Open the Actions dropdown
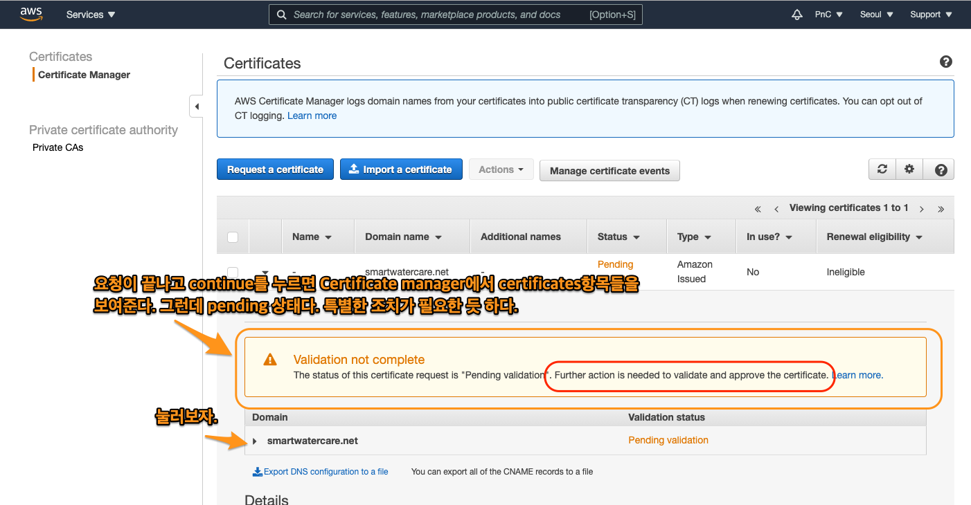Image resolution: width=971 pixels, height=505 pixels. 501,169
